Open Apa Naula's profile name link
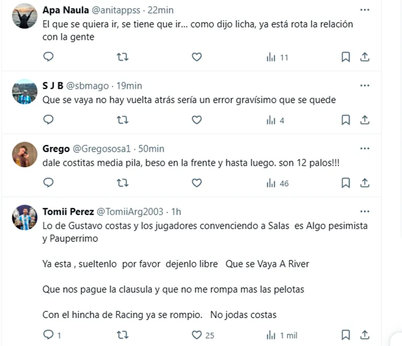 pos(65,10)
